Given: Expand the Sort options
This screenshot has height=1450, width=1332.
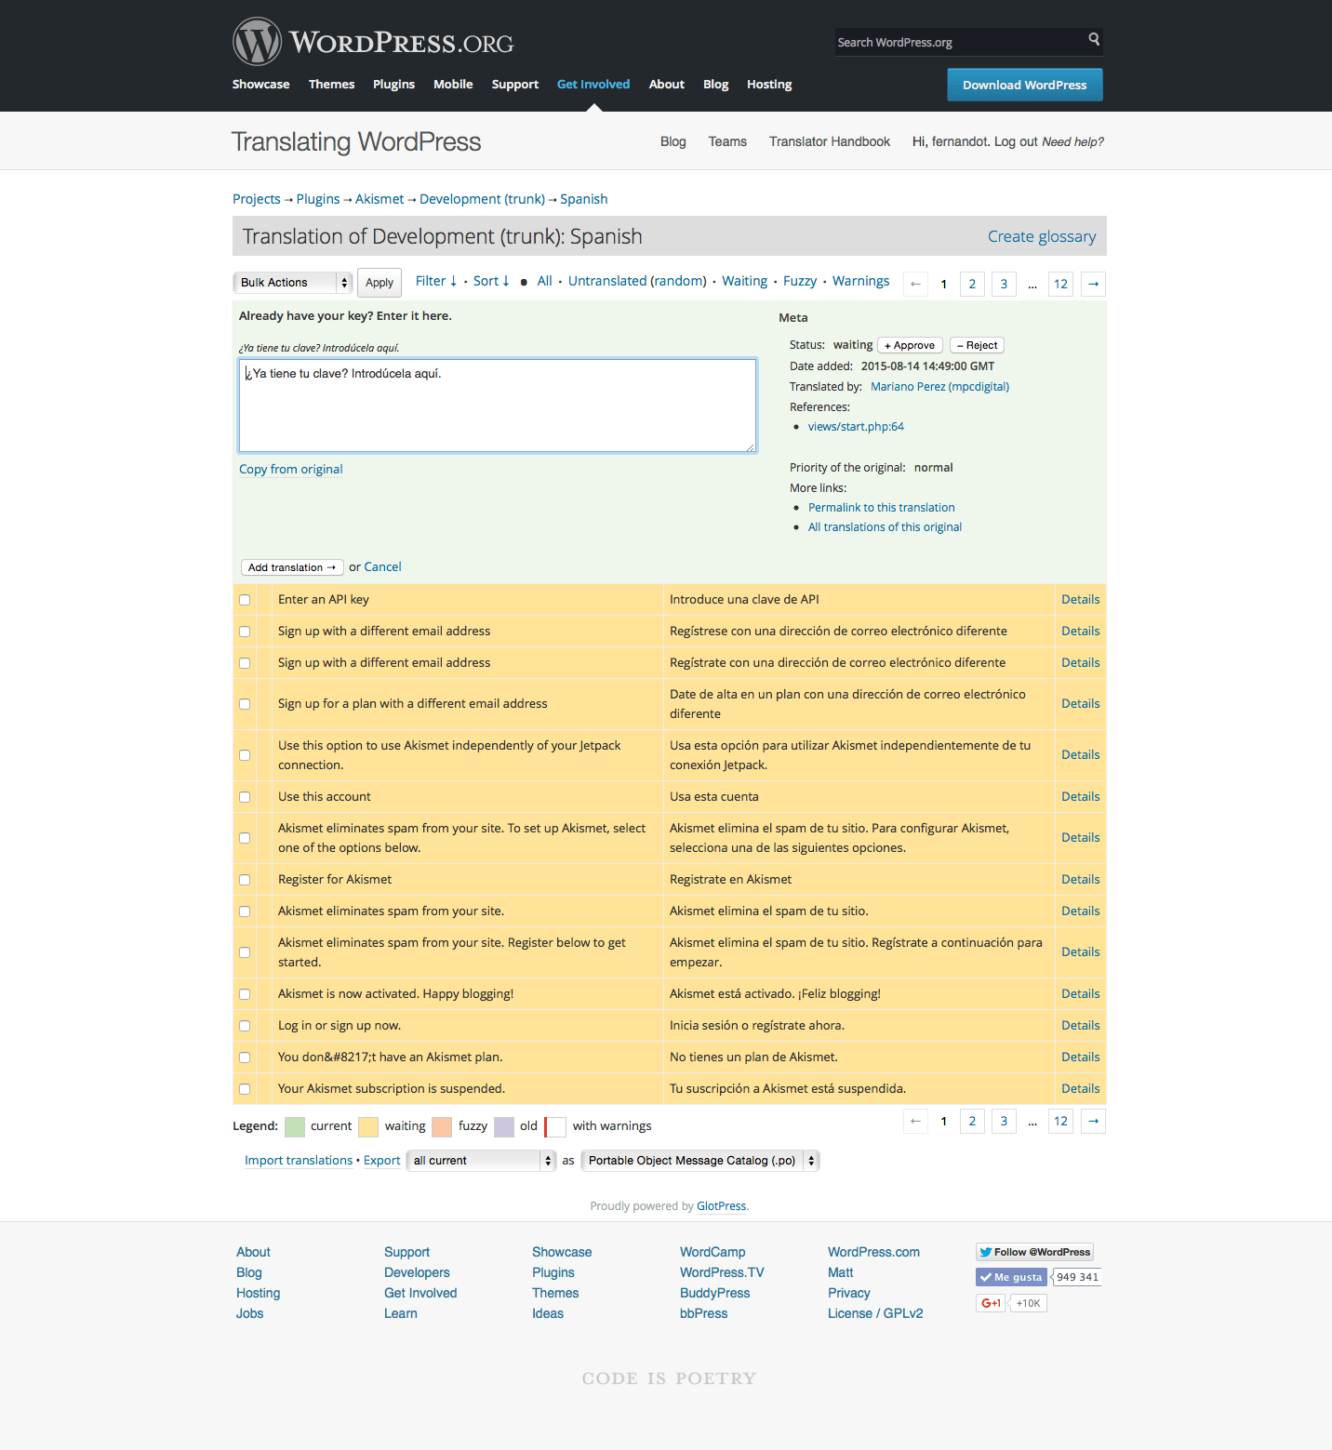Looking at the screenshot, I should [x=491, y=281].
